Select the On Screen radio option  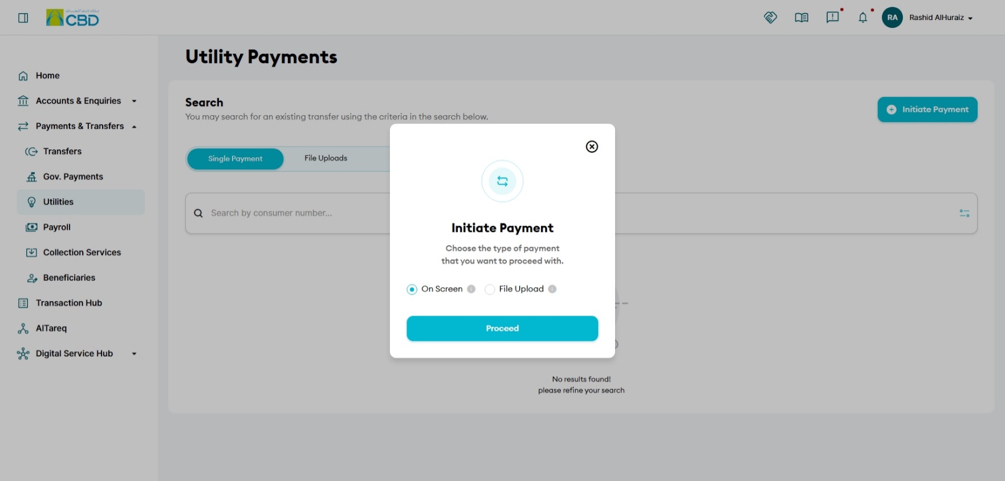click(x=412, y=290)
